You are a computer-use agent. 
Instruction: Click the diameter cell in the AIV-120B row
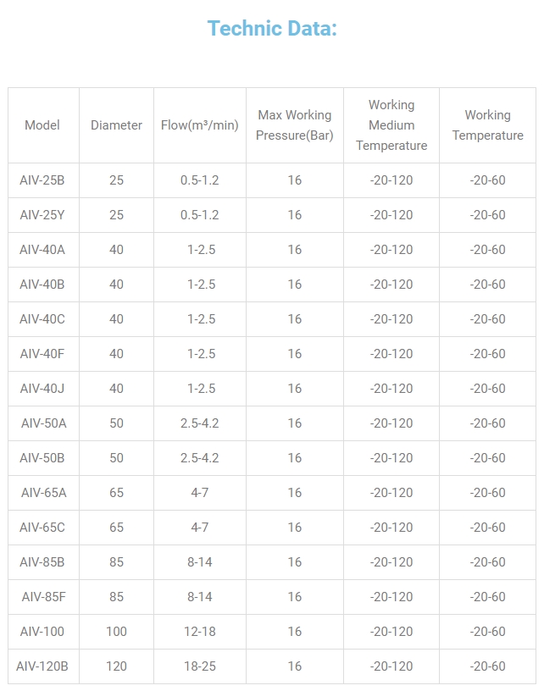(116, 666)
